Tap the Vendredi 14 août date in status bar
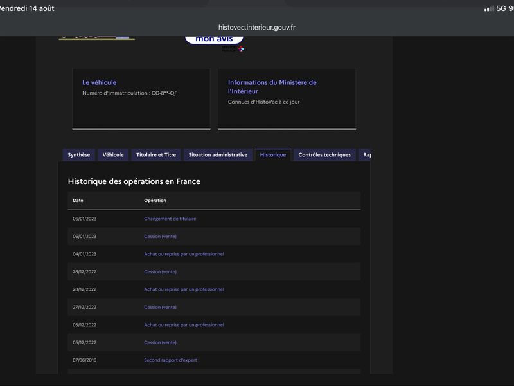Viewport: 514px width, 386px height. coord(27,8)
